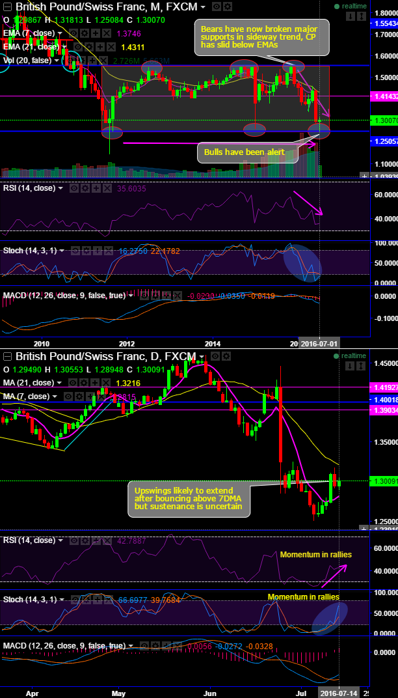398x698 pixels.
Task: Hide the monthly Stoch indicator
Action: 74,251
